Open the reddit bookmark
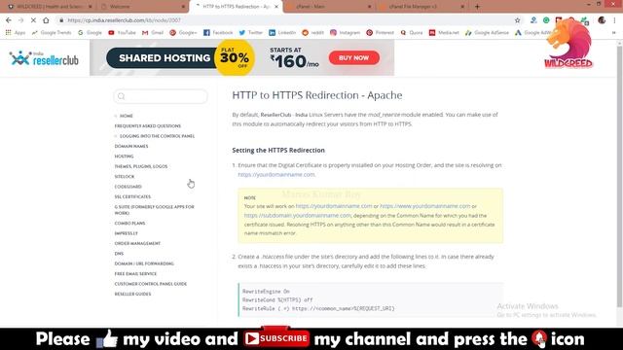 (313, 32)
